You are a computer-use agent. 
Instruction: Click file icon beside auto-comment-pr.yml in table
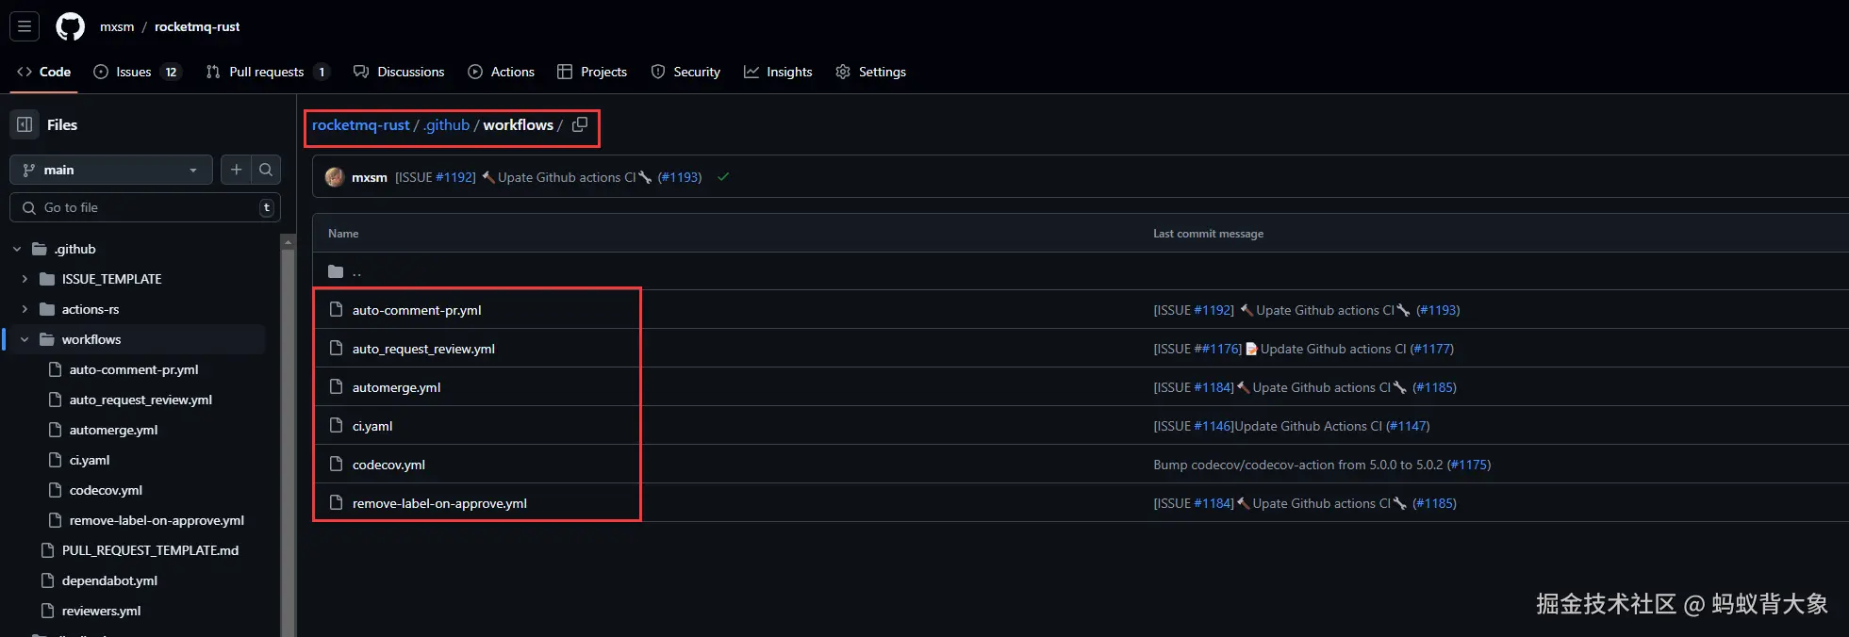point(336,310)
